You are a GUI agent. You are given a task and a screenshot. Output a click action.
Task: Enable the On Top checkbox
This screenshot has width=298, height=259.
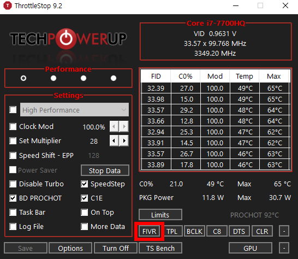coord(84,212)
